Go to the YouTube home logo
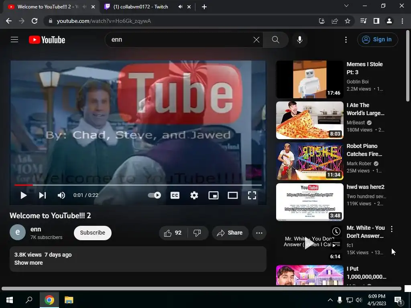Viewport: 411px width, 308px height. [47, 40]
